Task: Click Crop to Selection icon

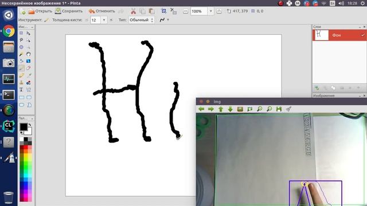Action: (164, 11)
